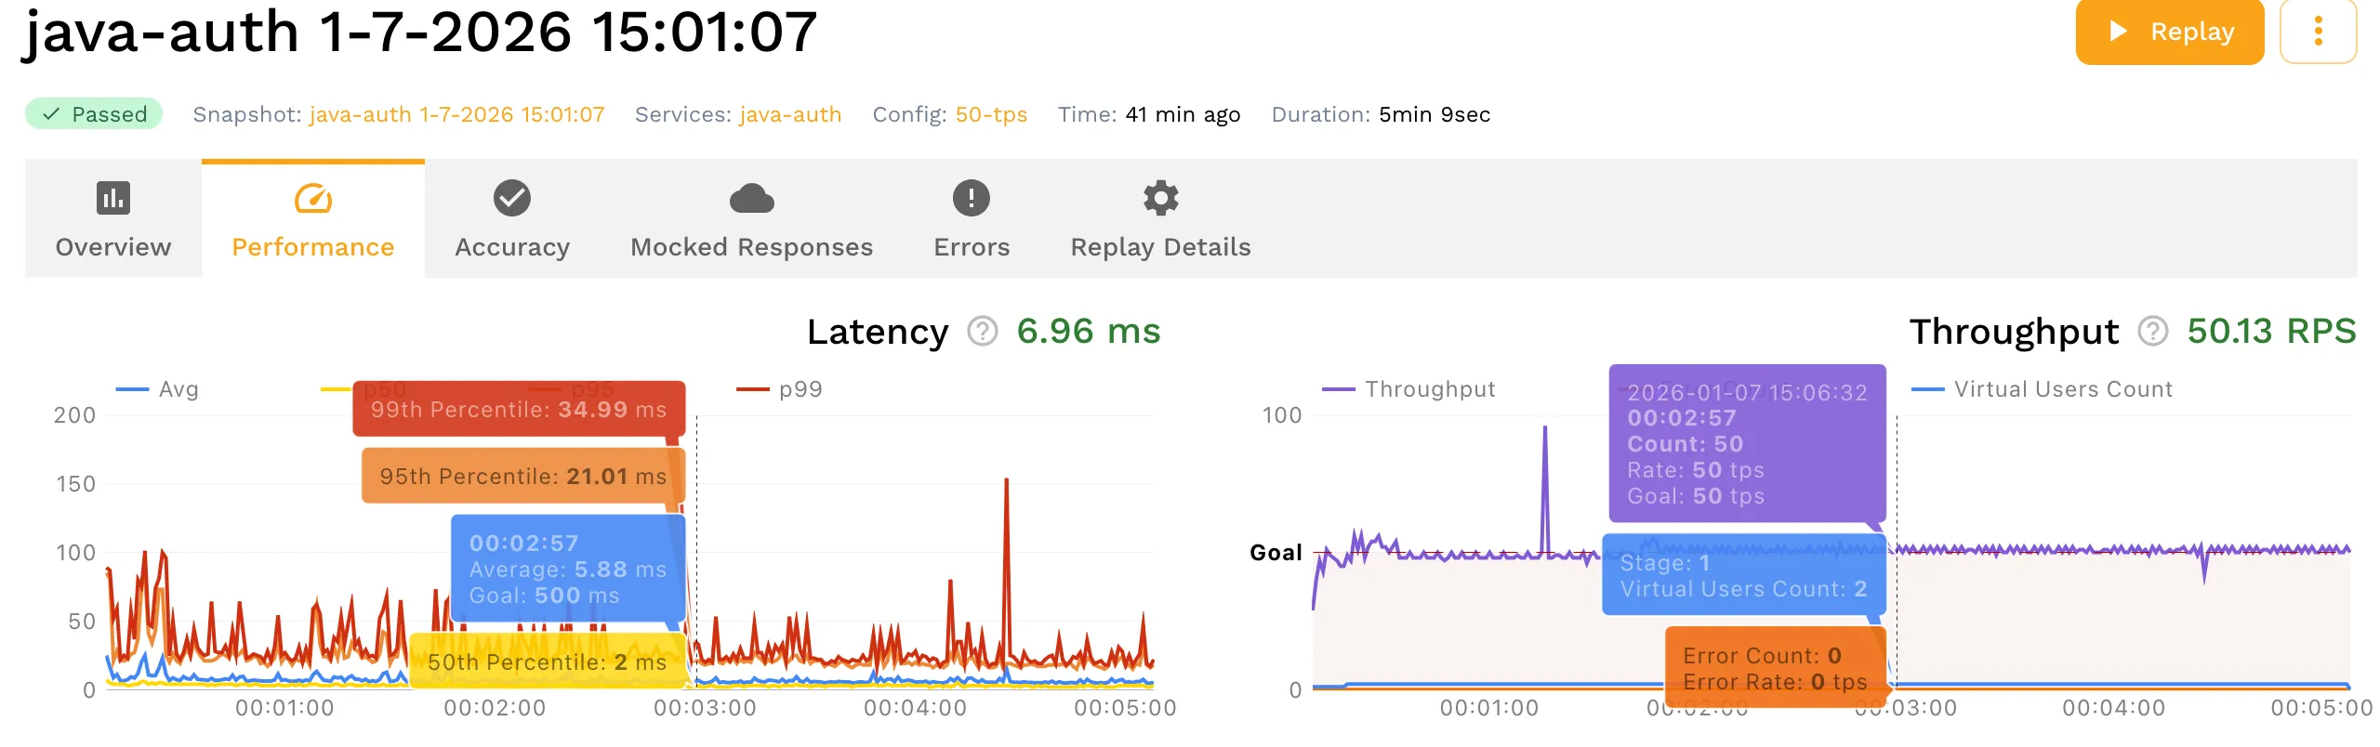Click the Goal label on the throughput axis
Image resolution: width=2380 pixels, height=747 pixels.
(1276, 552)
